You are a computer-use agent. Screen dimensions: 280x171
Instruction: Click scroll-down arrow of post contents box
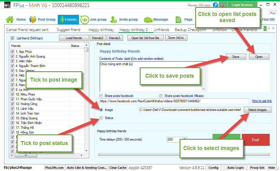click(204, 89)
